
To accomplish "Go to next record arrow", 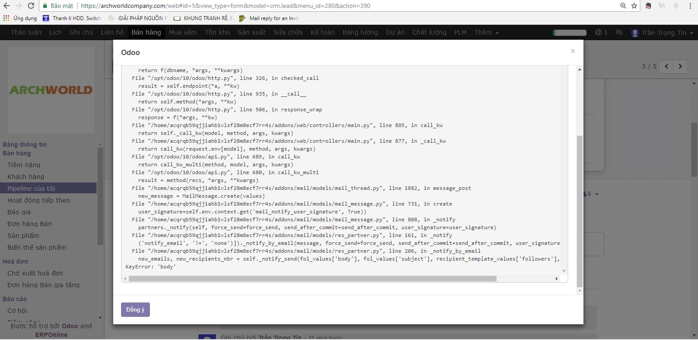I will (x=680, y=66).
